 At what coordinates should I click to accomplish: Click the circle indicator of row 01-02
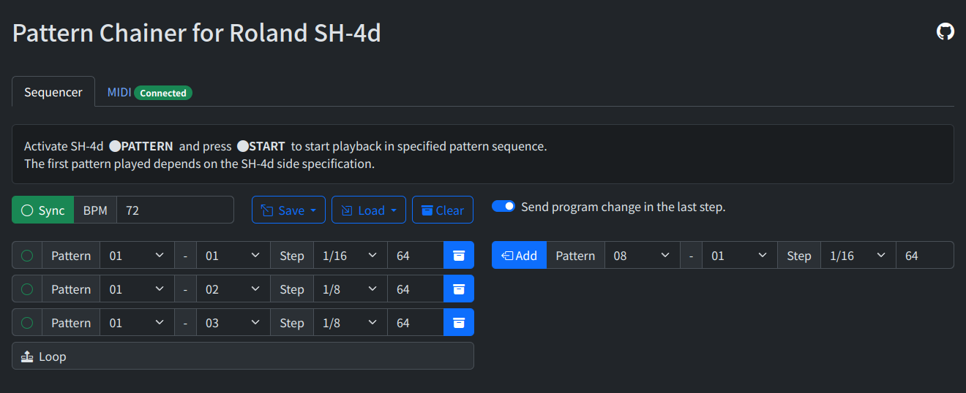[x=27, y=289]
